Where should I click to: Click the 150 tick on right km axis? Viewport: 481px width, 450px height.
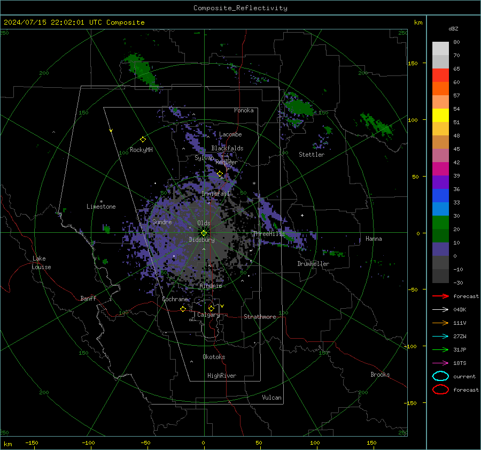point(413,63)
